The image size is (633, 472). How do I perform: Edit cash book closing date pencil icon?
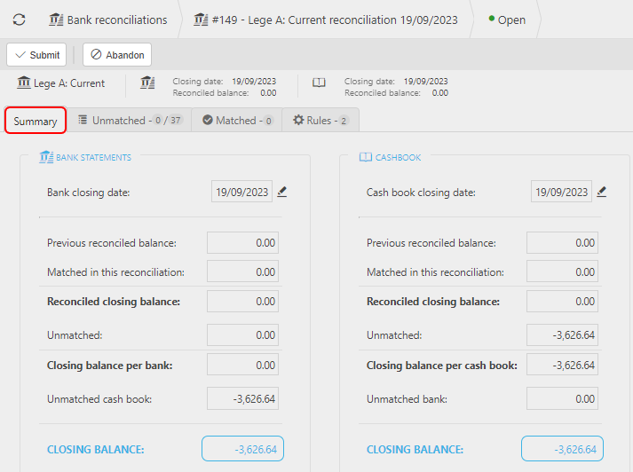click(602, 192)
